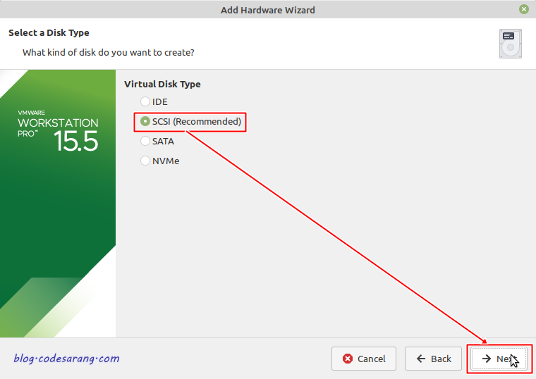Viewport: 536px width, 379px height.
Task: Select the SATA disk type option
Action: pyautogui.click(x=145, y=141)
